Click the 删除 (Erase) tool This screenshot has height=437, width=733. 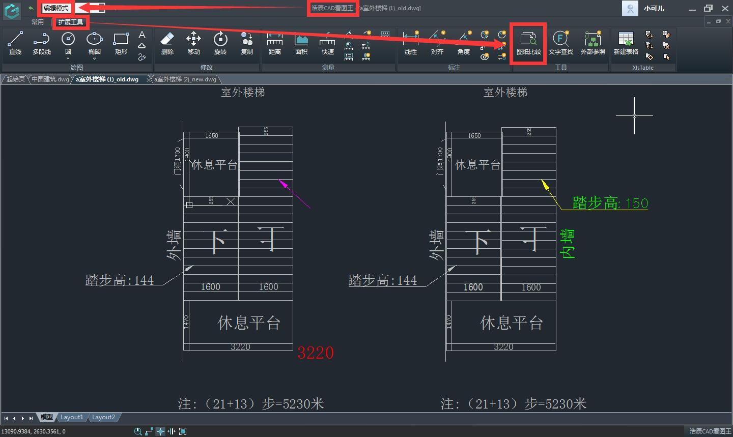tap(167, 43)
